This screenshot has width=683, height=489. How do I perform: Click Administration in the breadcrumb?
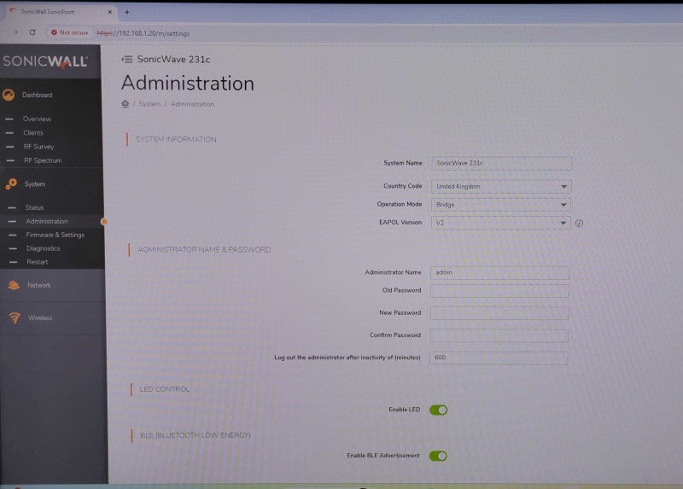[192, 104]
